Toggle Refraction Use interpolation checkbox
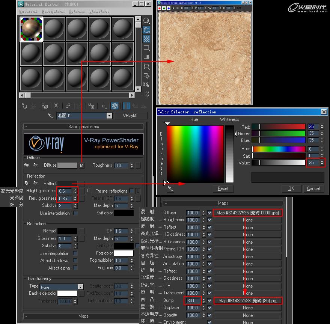The height and width of the screenshot is (324, 330). [x=75, y=253]
